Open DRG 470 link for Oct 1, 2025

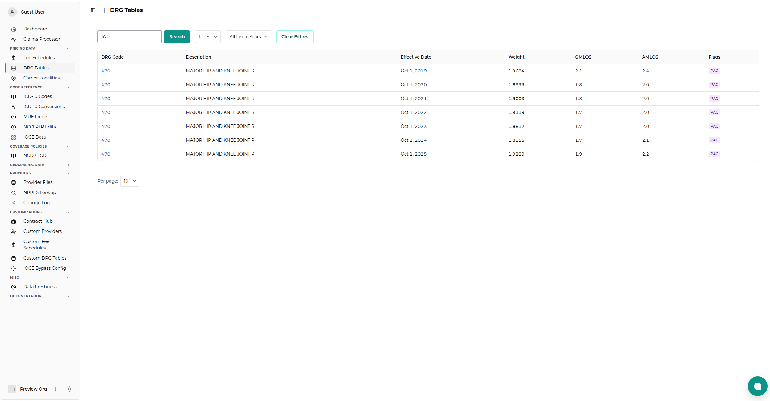106,154
